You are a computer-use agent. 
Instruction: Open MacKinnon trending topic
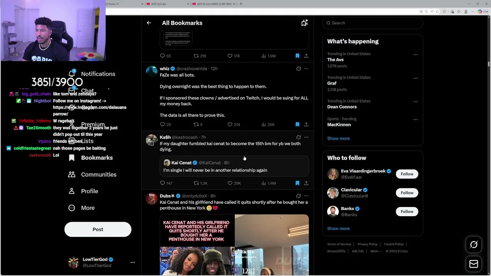coord(339,125)
